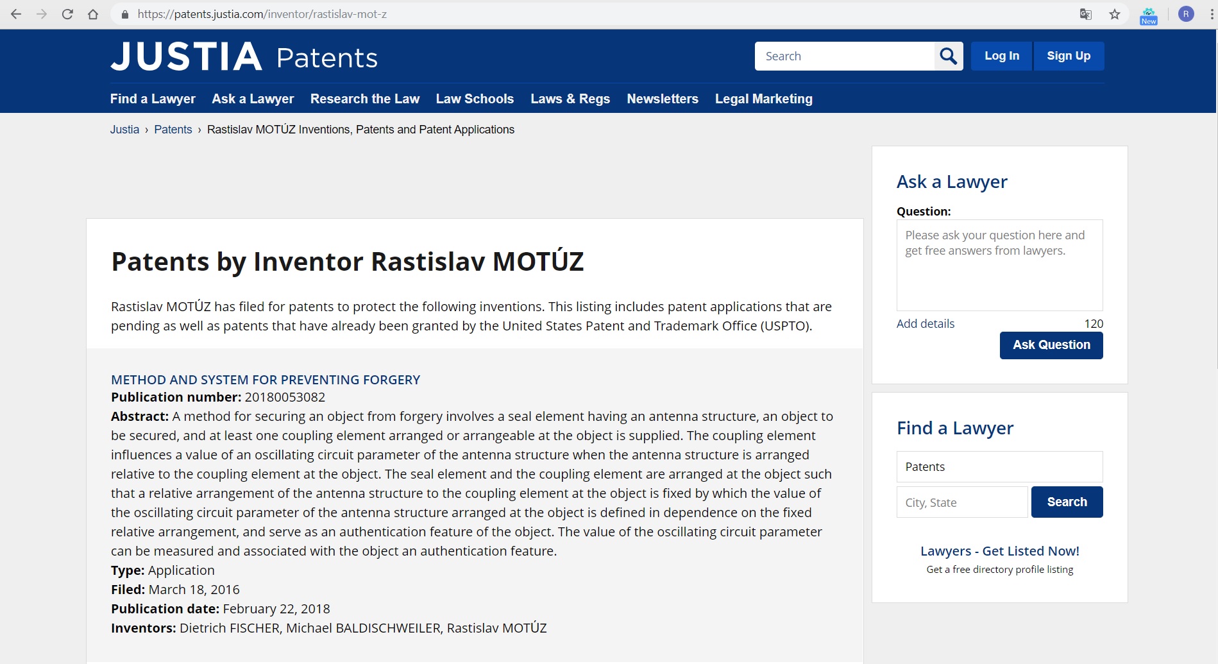Click the Log In button
The width and height of the screenshot is (1218, 664).
click(1002, 56)
